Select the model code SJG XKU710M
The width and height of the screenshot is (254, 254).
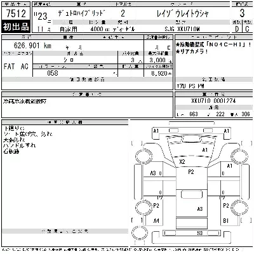click(182, 29)
